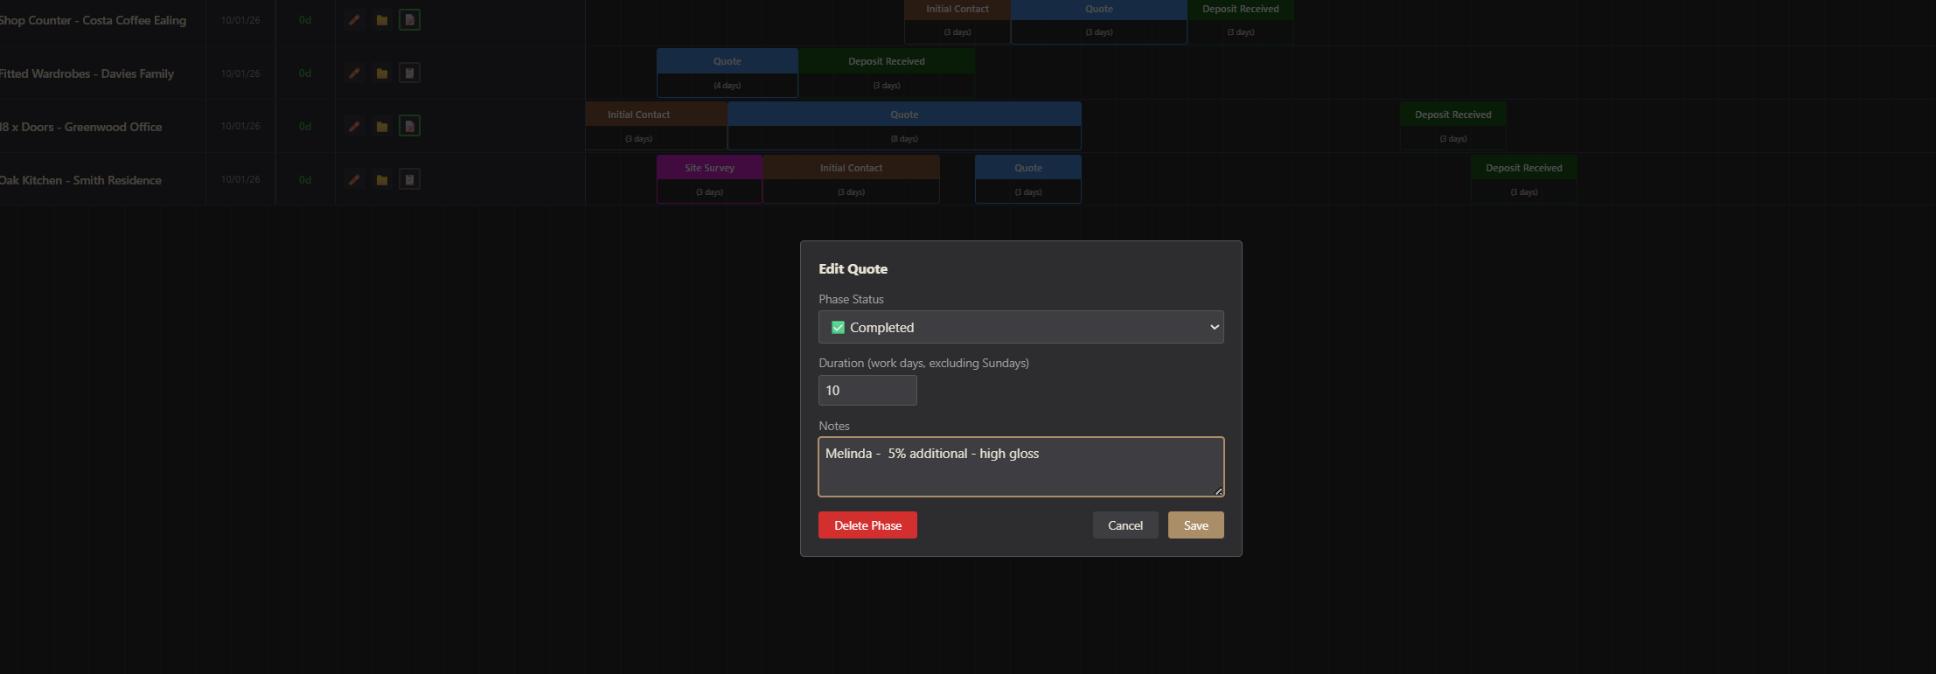The height and width of the screenshot is (674, 1936).
Task: Save the quote phase changes
Action: coord(1195,525)
